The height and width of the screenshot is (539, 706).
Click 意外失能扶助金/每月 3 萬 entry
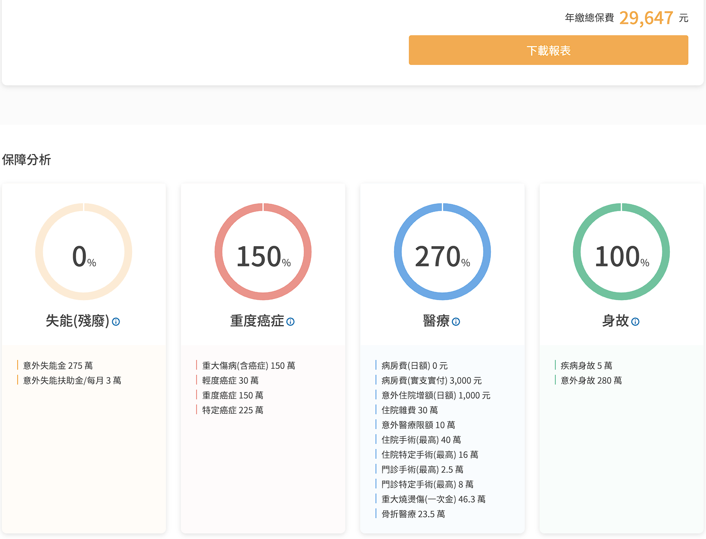point(72,380)
